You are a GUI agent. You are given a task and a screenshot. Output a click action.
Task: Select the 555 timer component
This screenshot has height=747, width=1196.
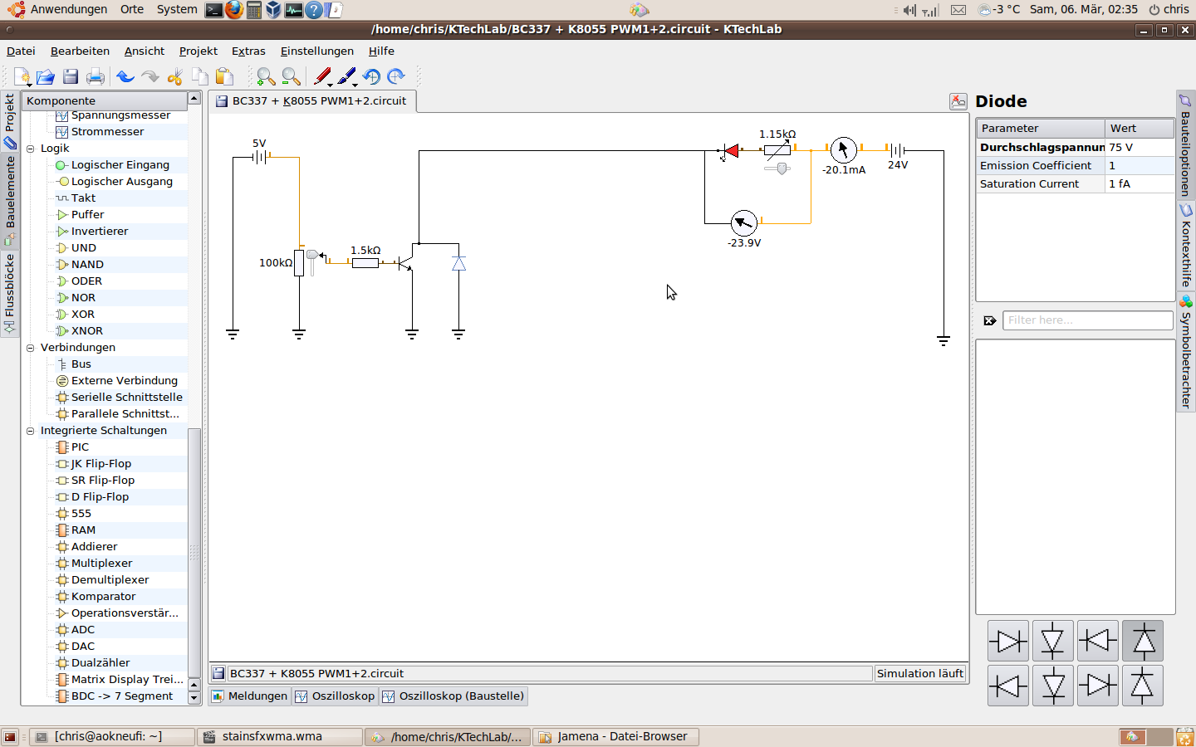click(81, 514)
